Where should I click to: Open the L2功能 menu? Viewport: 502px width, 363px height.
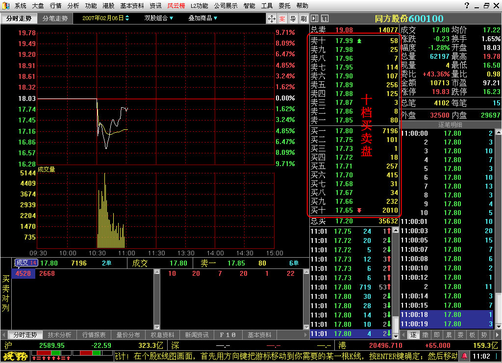click(x=200, y=6)
